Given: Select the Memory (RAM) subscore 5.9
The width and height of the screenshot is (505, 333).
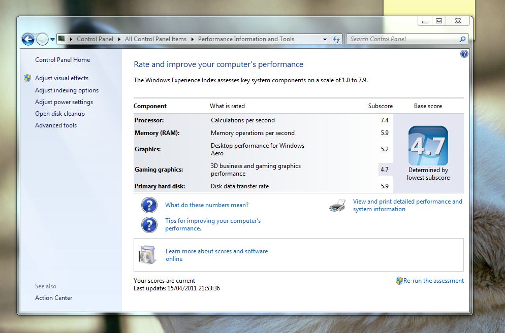Looking at the screenshot, I should click(x=385, y=133).
